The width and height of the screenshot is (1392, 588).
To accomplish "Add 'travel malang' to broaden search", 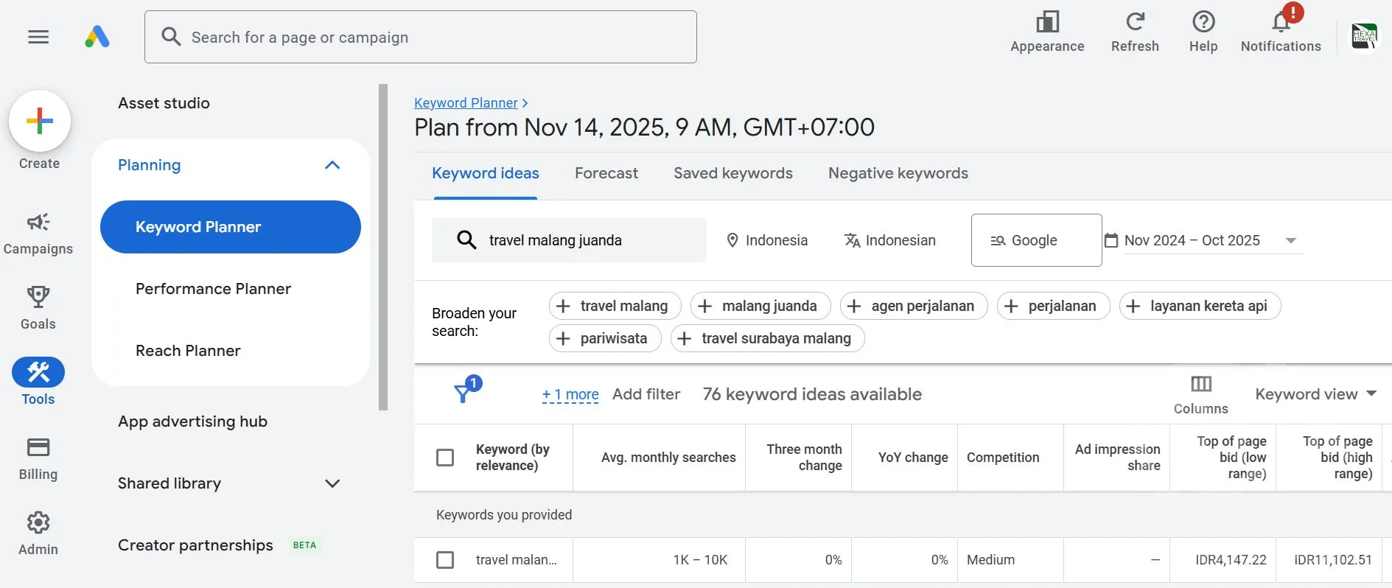I will coord(615,306).
